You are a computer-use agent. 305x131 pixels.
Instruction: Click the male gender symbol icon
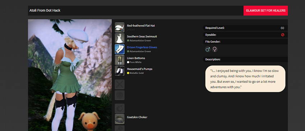tap(207, 49)
